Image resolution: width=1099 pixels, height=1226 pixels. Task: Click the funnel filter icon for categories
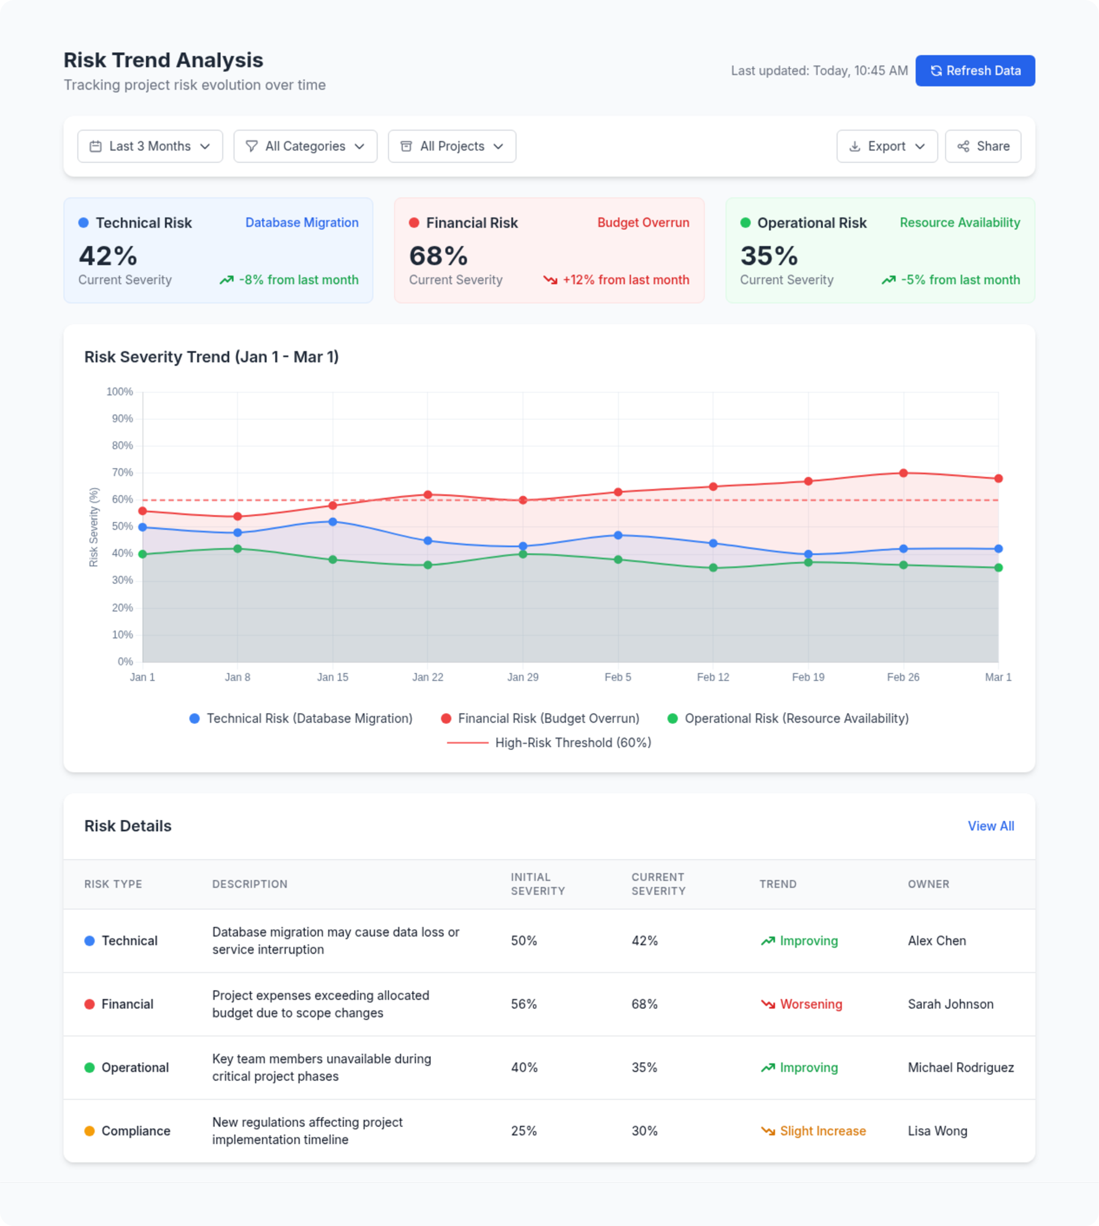click(x=252, y=146)
